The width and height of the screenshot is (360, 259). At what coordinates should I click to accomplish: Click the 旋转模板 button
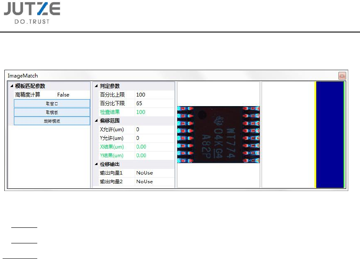pyautogui.click(x=52, y=121)
